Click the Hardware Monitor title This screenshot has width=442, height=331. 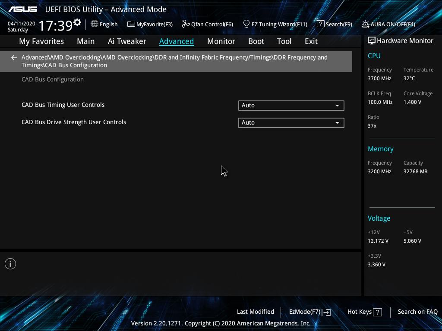405,41
